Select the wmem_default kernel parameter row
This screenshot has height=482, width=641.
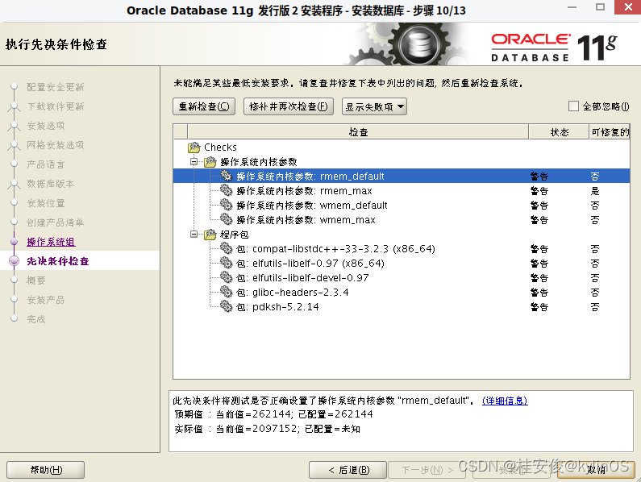click(x=401, y=205)
